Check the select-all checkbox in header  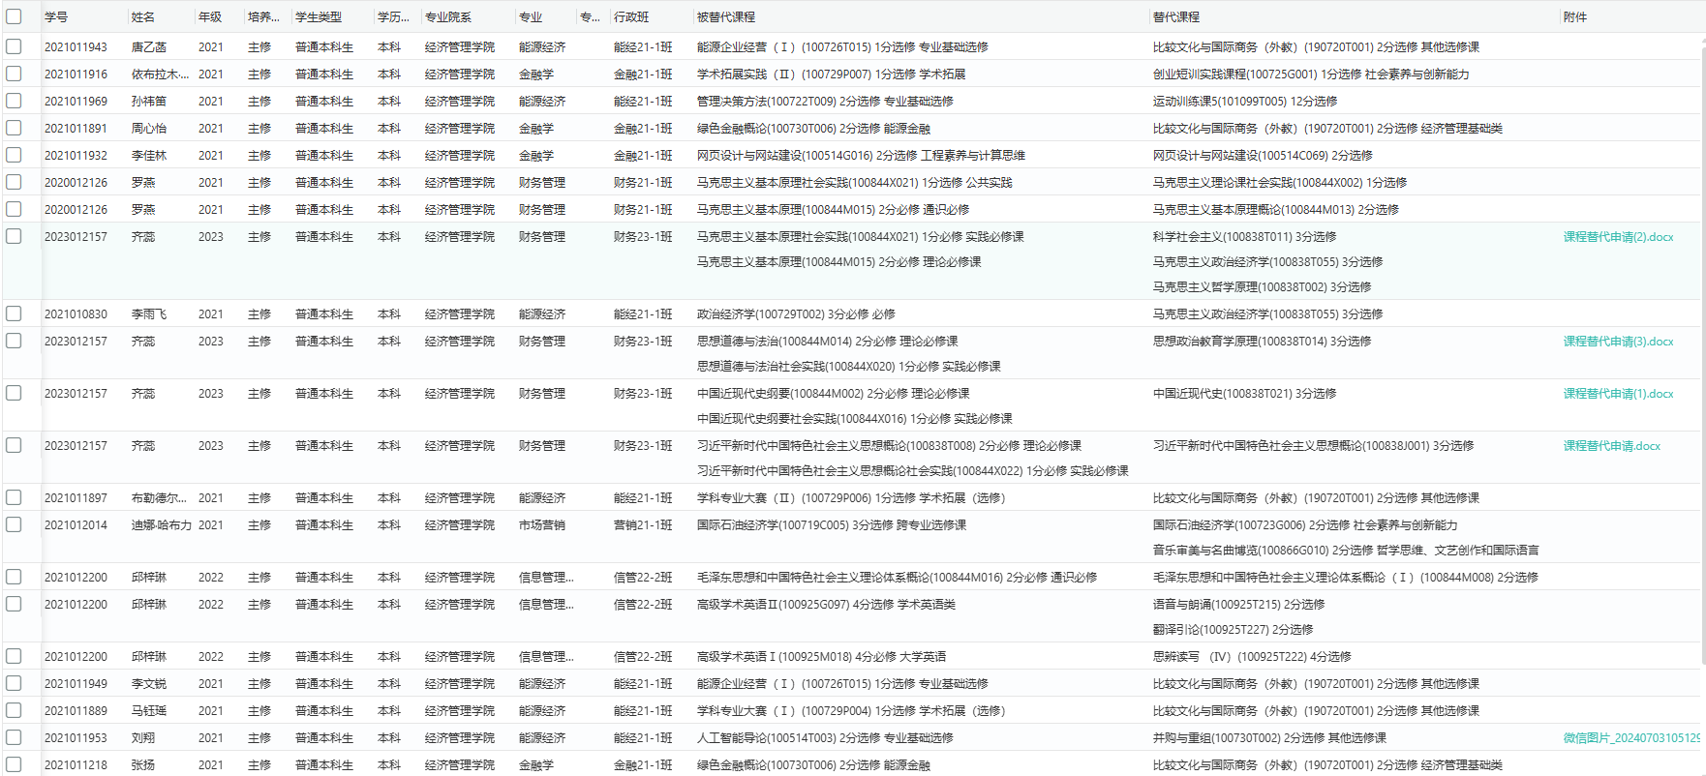point(14,16)
